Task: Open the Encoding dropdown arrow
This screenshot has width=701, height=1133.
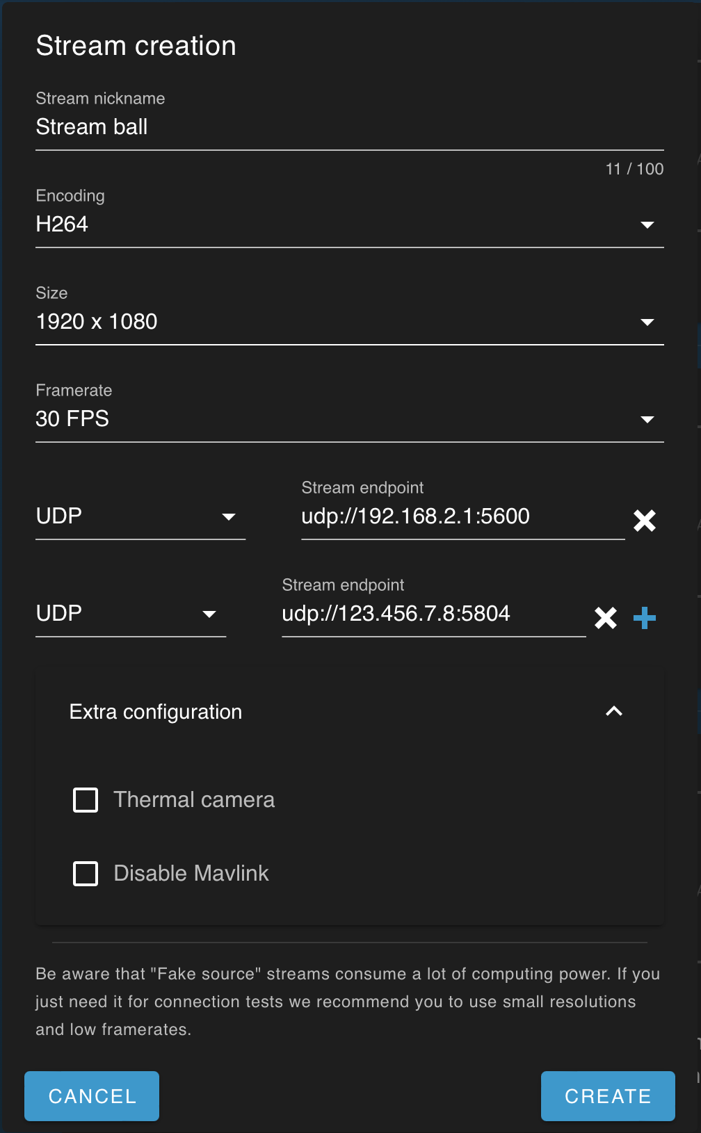Action: 647,224
